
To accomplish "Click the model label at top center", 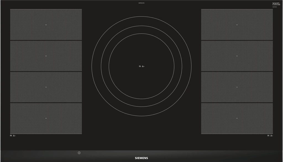I will tap(141, 3).
